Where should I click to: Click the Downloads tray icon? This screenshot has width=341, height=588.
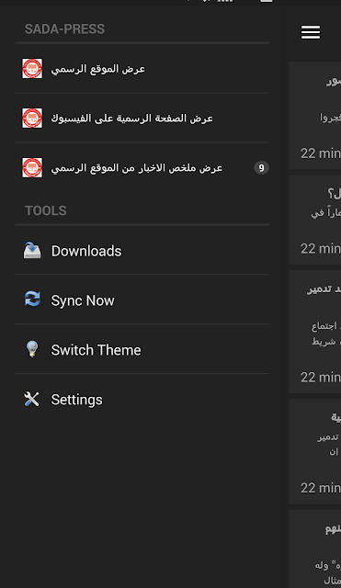(32, 251)
